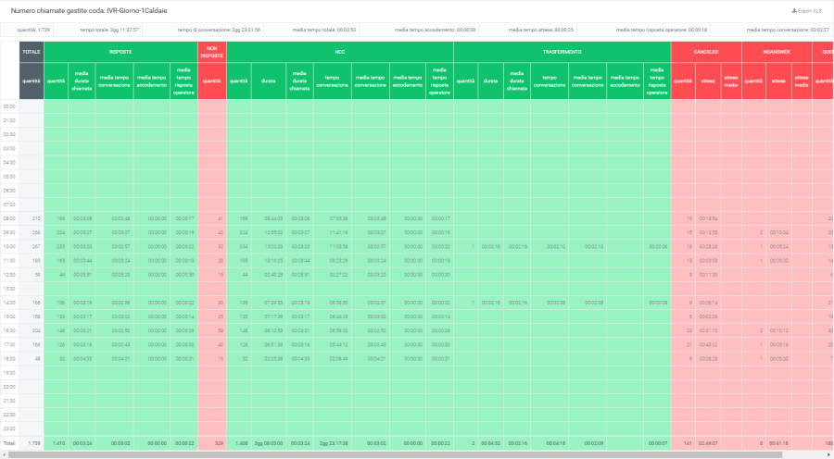The width and height of the screenshot is (834, 459).
Task: Select the 14:00 time row label
Action: tap(9, 303)
